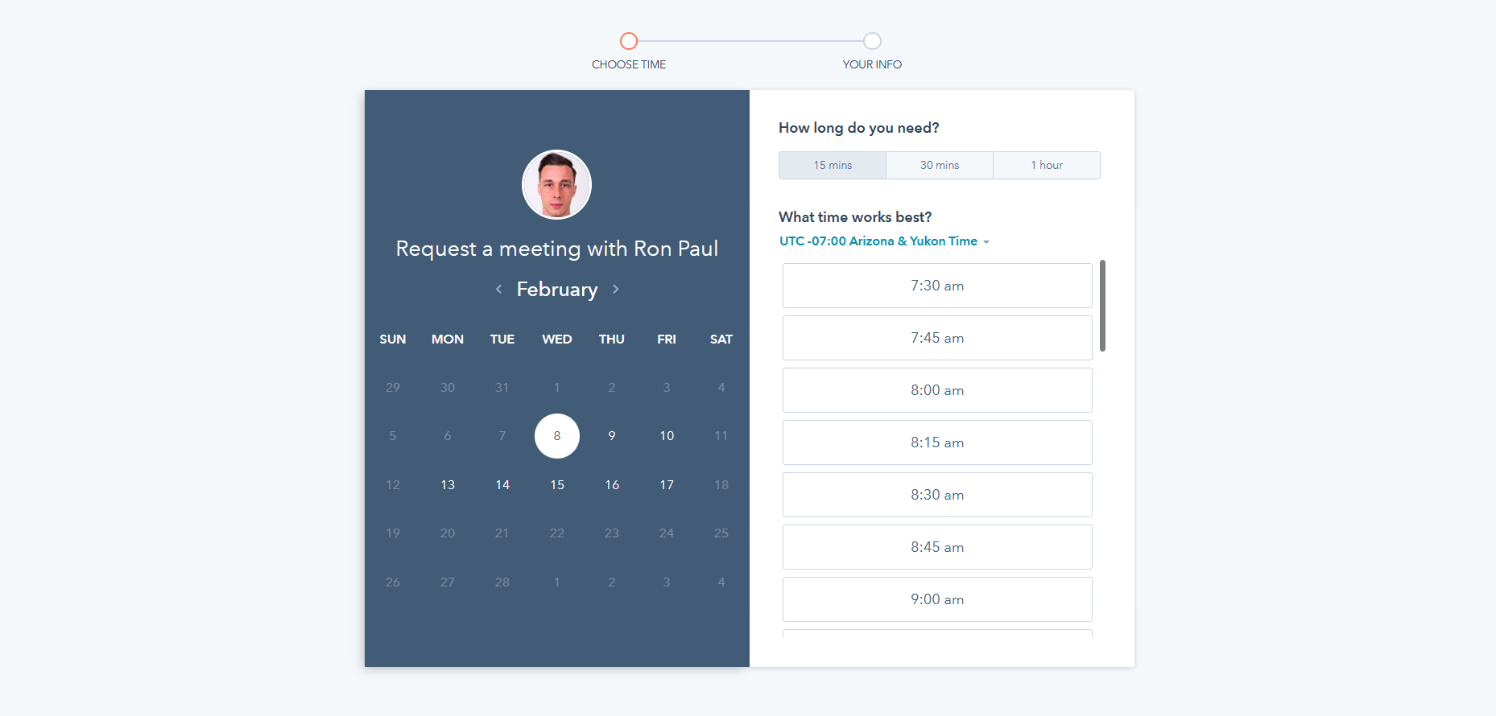Choose February 9 on calendar

click(612, 436)
